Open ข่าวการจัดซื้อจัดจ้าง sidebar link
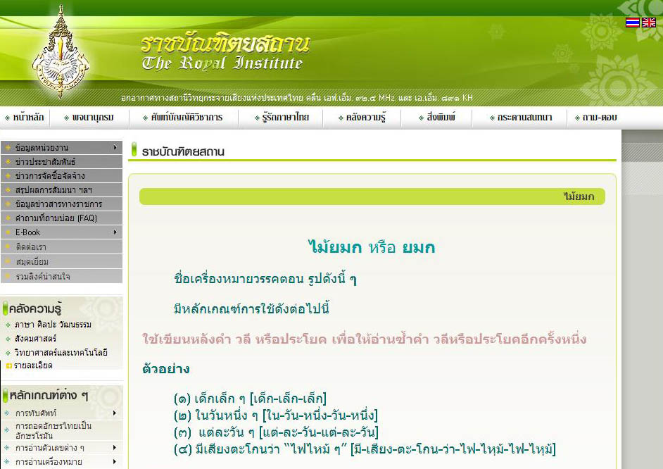This screenshot has width=663, height=469. [62, 175]
